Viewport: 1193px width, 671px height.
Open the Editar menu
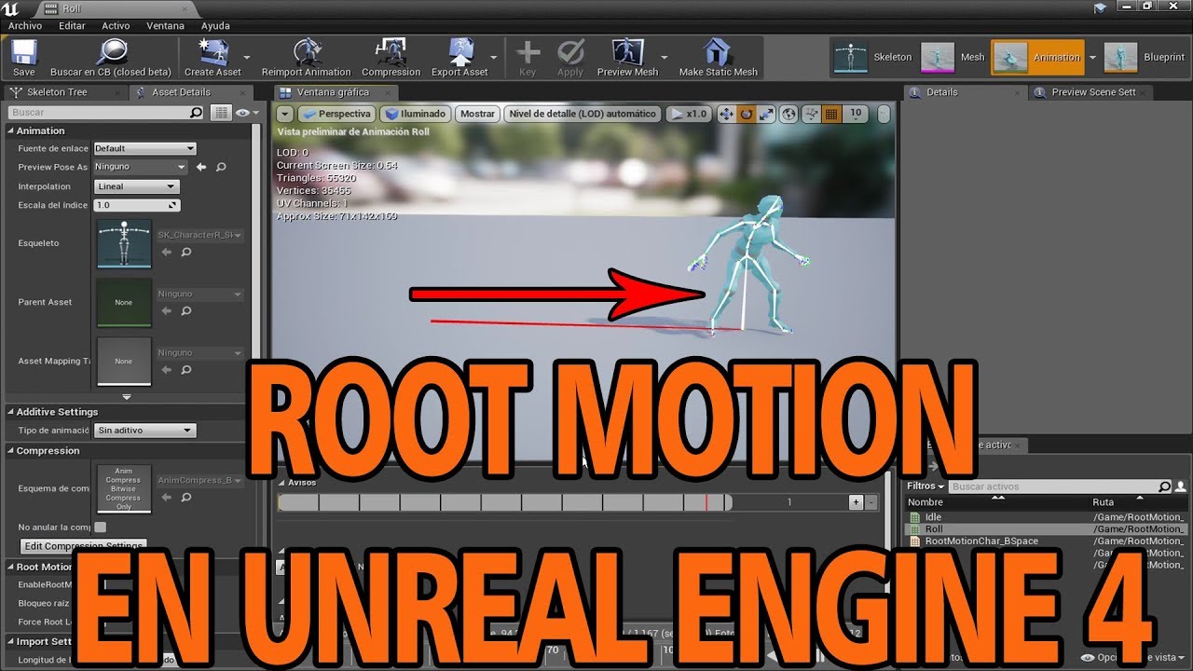72,26
